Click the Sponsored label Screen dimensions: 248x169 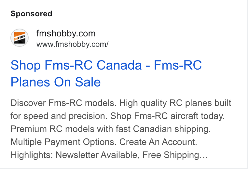(31, 14)
